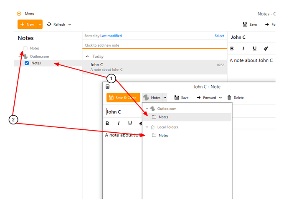Image resolution: width=284 pixels, height=208 pixels.
Task: Click the clear formatting brush icon
Action: [x=266, y=49]
